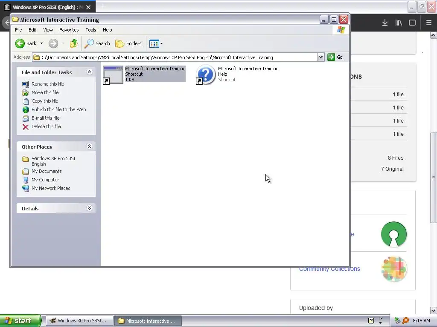This screenshot has width=437, height=327.
Task: Click the Up folder icon
Action: (x=74, y=43)
